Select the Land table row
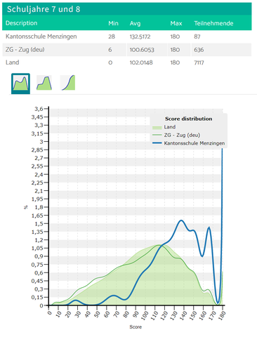The image size is (257, 337). click(127, 62)
